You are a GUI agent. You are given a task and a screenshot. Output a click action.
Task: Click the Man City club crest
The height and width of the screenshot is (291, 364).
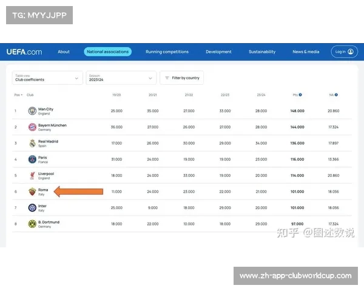click(32, 111)
